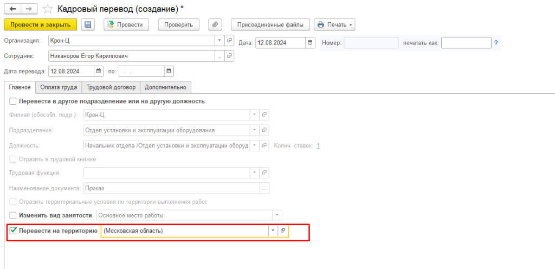Screen dimensions: 555x269
Task: Click the Проверить button
Action: point(179,24)
